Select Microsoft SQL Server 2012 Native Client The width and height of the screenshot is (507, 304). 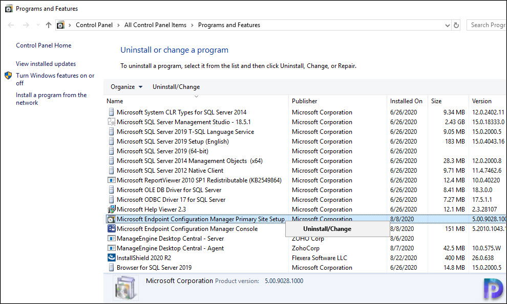click(x=170, y=171)
